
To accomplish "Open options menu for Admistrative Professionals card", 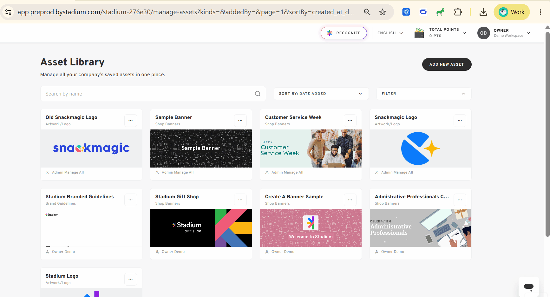I will click(460, 200).
